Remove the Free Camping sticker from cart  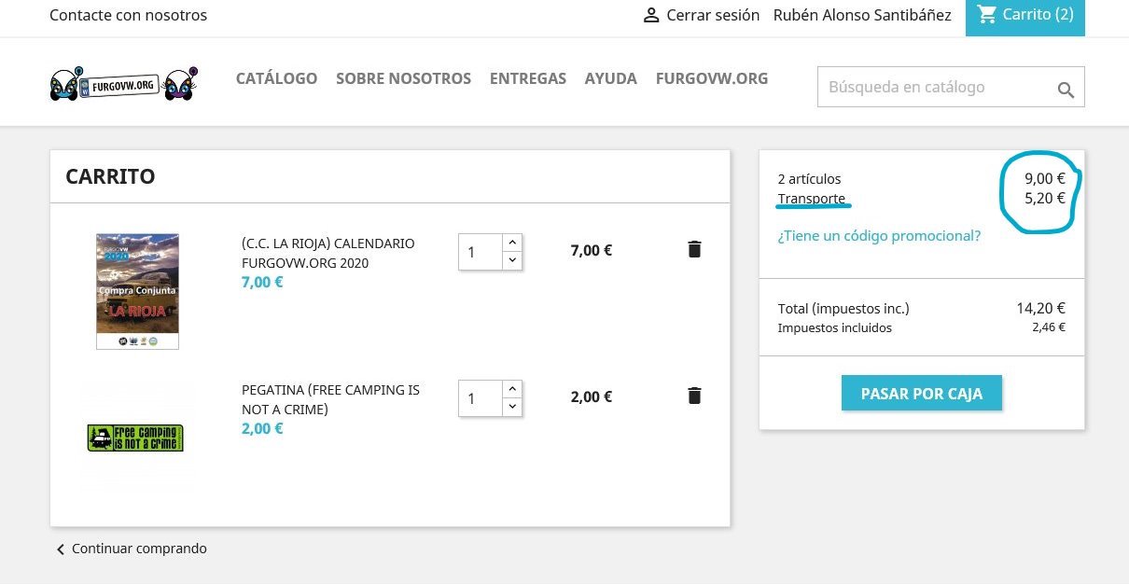coord(694,396)
